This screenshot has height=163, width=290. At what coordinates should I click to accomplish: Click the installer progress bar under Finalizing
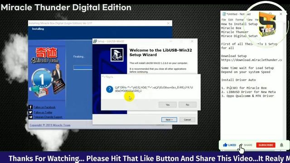(82, 67)
